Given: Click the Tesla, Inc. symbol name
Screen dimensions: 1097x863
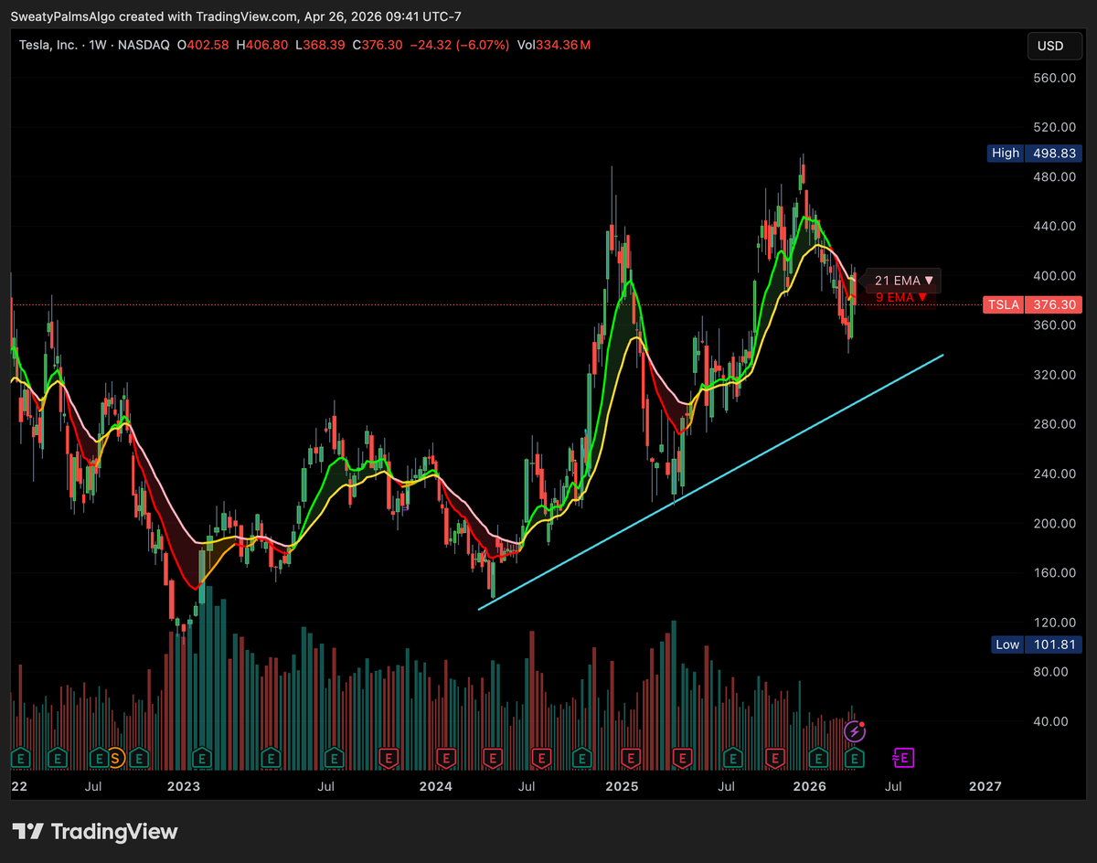Looking at the screenshot, I should tap(50, 45).
